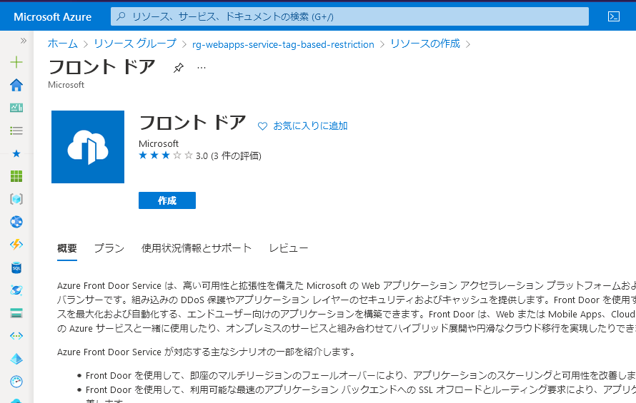The image size is (636, 403).
Task: Open the Dashboard chart icon in sidebar
Action: click(16, 108)
